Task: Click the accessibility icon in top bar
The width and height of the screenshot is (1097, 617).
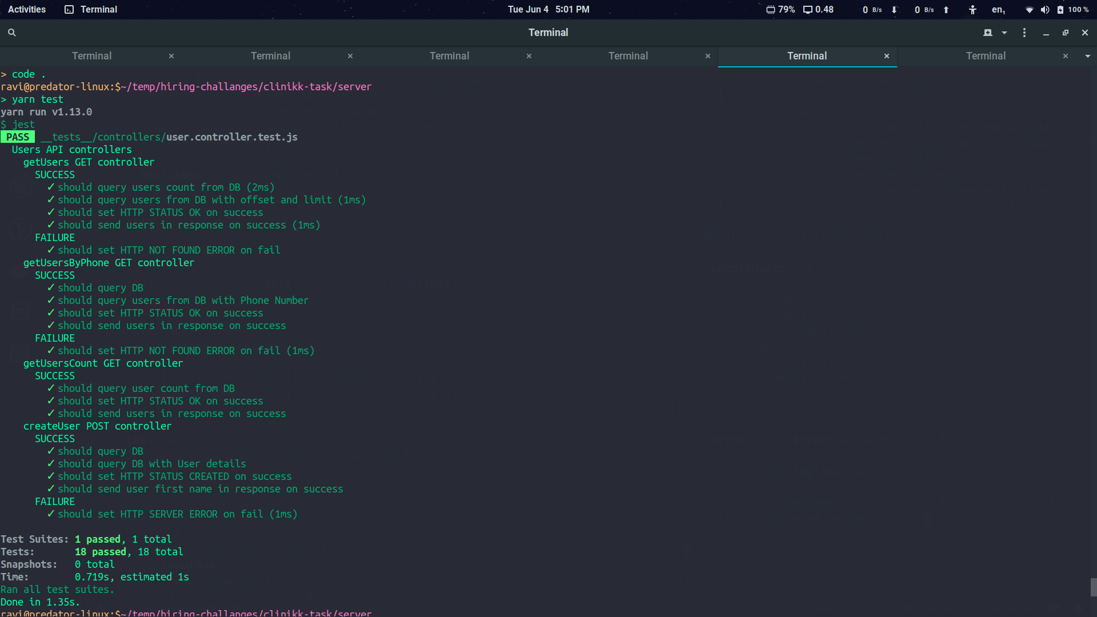Action: tap(972, 10)
